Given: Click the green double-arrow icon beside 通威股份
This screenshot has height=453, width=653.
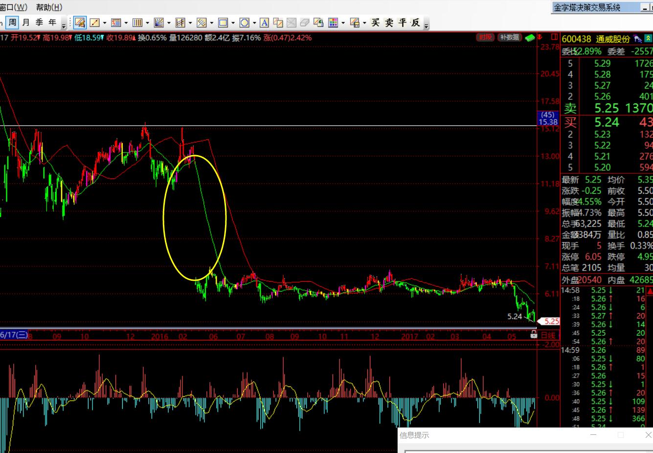Looking at the screenshot, I should pos(648,38).
